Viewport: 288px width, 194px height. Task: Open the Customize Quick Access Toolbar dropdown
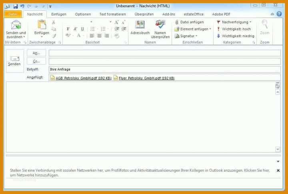point(50,7)
